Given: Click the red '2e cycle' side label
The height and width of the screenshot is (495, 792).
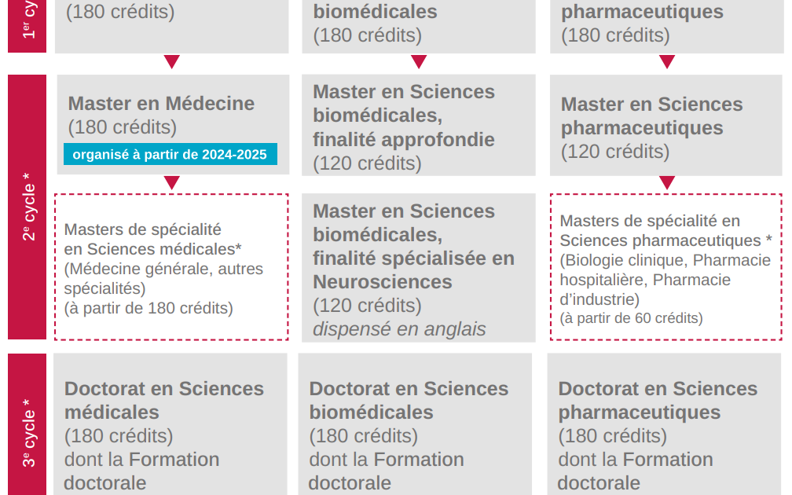Looking at the screenshot, I should coord(27,207).
